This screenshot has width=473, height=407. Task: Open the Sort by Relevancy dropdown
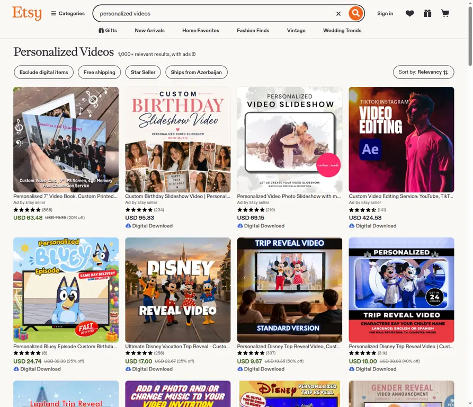point(423,72)
